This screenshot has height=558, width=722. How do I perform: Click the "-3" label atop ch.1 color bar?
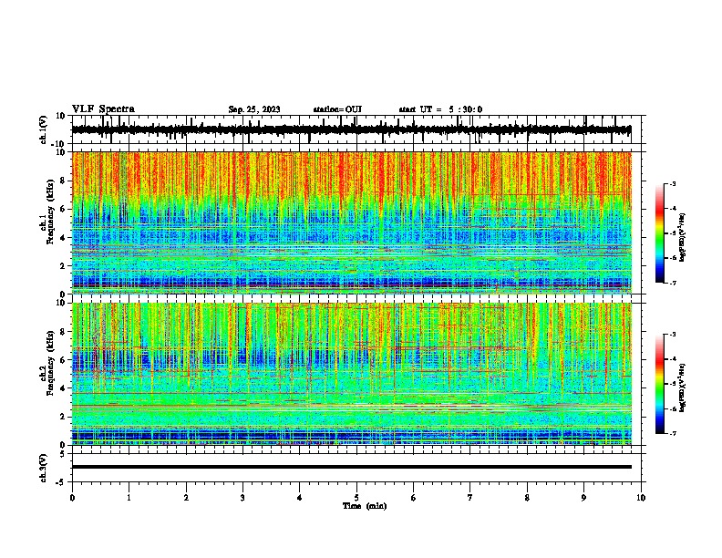(672, 183)
